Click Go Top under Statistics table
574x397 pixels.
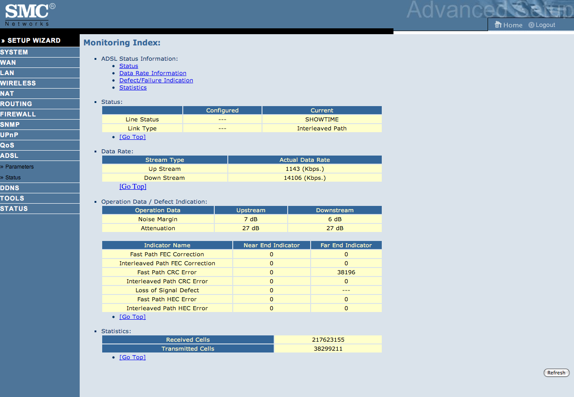[x=132, y=357]
